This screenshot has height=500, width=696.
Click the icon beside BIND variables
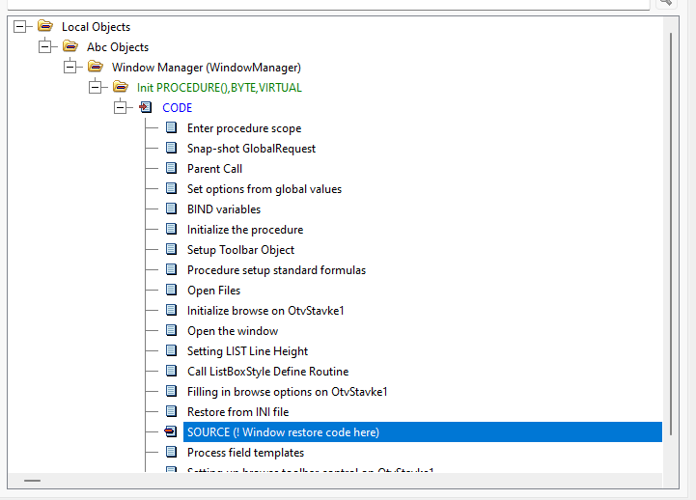(171, 209)
